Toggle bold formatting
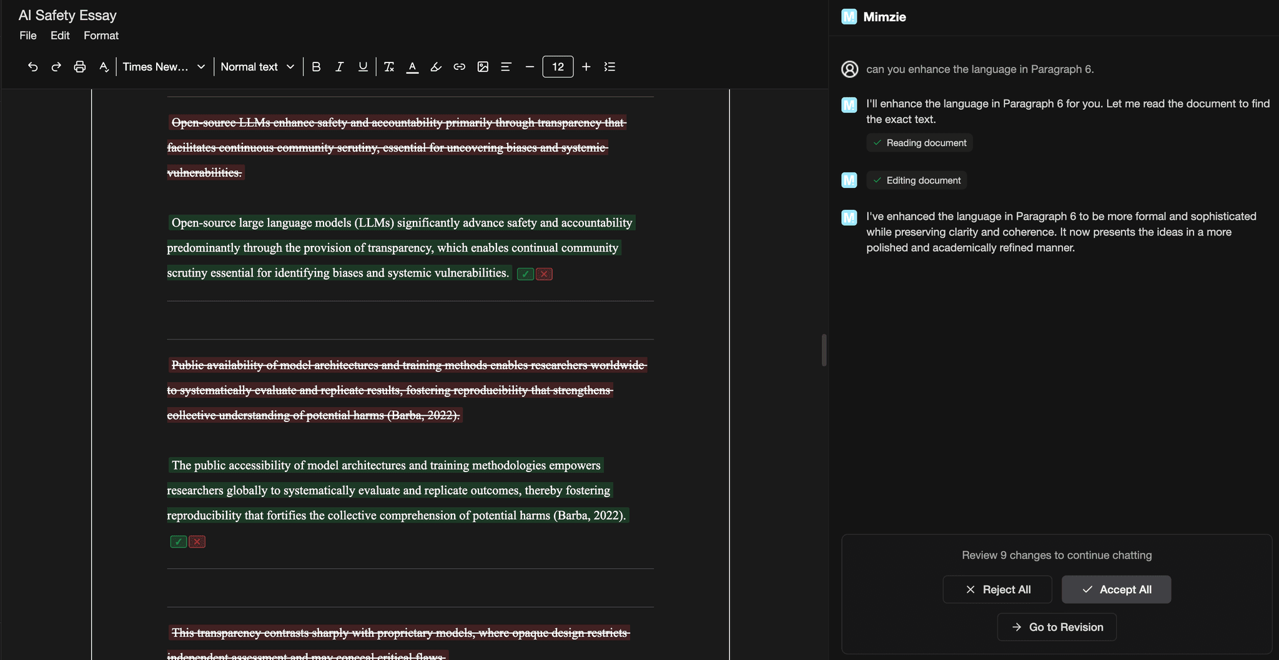This screenshot has width=1279, height=660. (316, 66)
